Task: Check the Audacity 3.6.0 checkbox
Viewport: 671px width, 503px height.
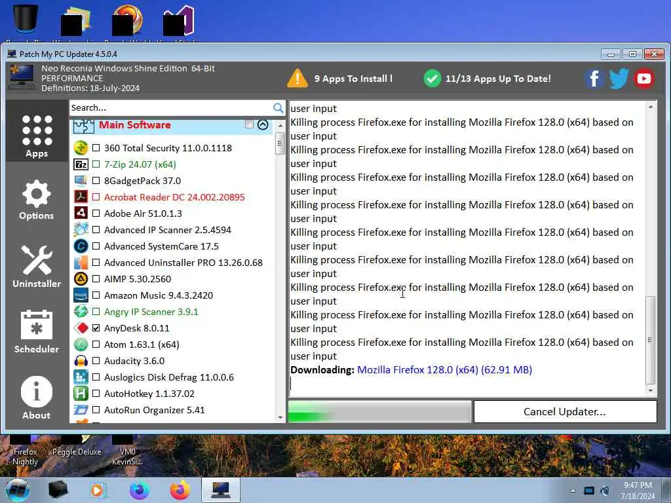Action: click(96, 361)
